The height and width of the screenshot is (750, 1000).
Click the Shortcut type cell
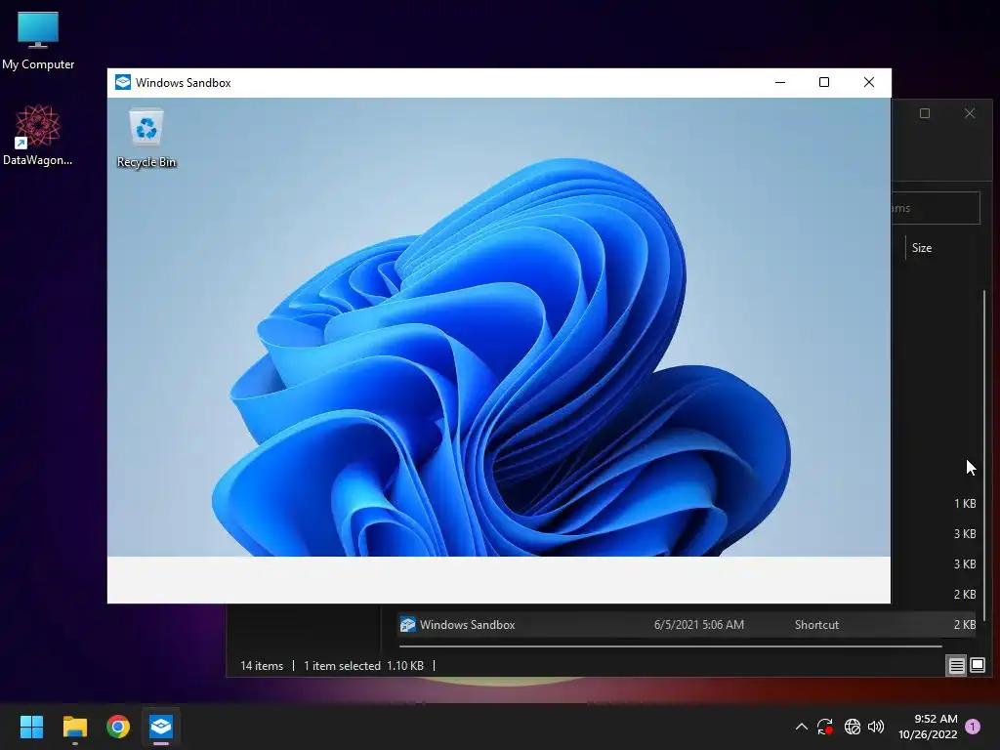pyautogui.click(x=816, y=625)
